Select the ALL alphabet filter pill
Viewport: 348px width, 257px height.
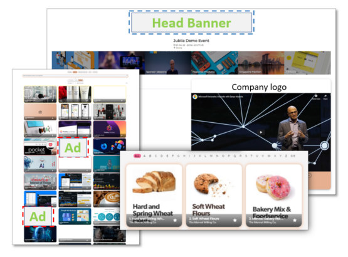[137, 156]
